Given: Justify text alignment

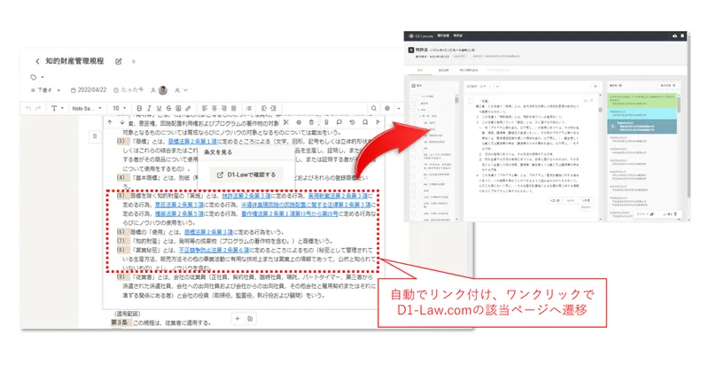Looking at the screenshot, I should point(234,108).
